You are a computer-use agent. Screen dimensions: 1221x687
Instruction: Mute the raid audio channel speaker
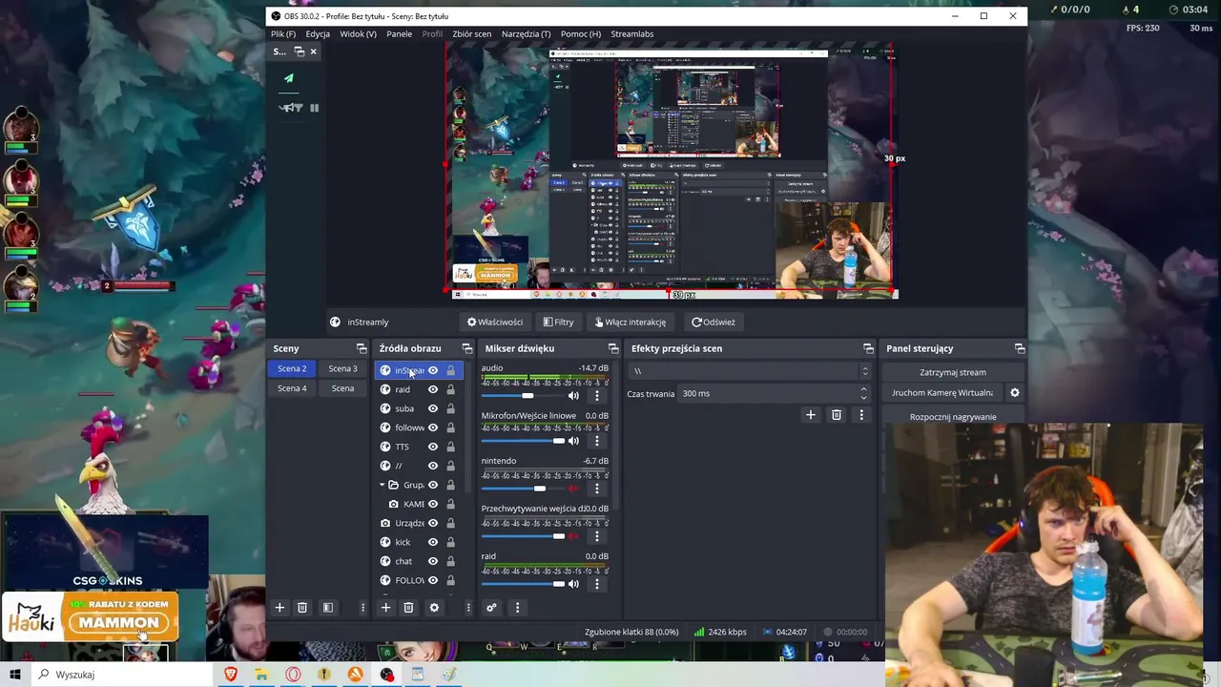point(573,583)
